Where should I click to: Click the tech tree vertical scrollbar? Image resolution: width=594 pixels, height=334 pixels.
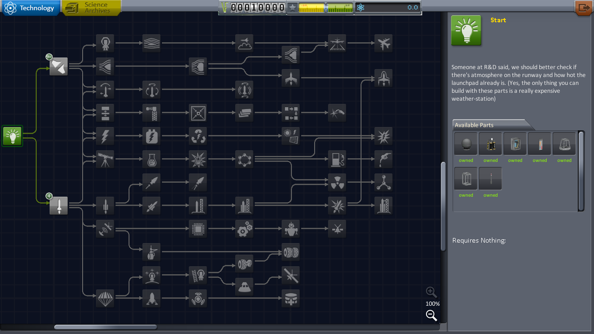pos(443,206)
